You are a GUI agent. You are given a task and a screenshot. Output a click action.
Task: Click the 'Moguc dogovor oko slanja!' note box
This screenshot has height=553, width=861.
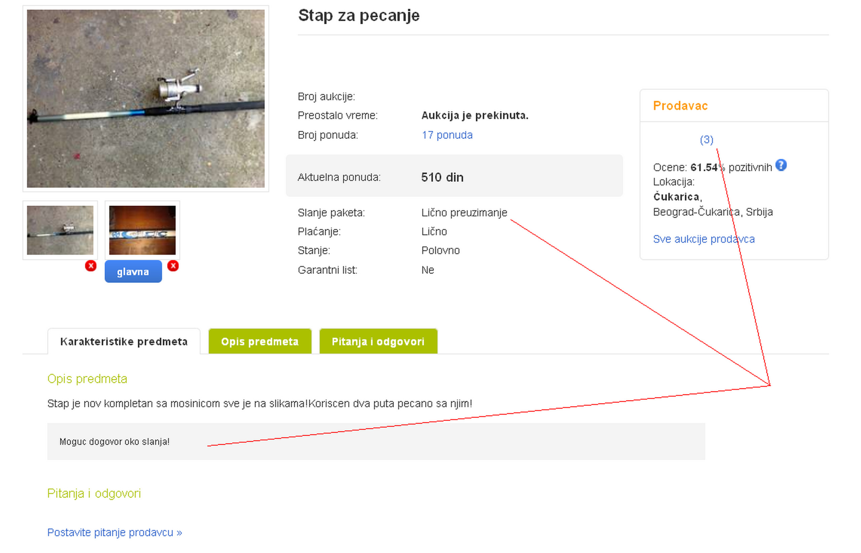(114, 442)
